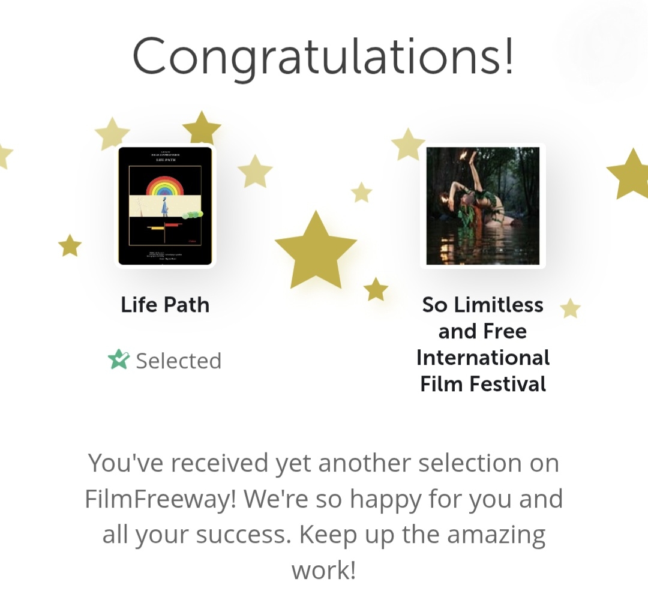The width and height of the screenshot is (648, 612).
Task: Click the small gold star left of Life Path poster
Action: (70, 245)
